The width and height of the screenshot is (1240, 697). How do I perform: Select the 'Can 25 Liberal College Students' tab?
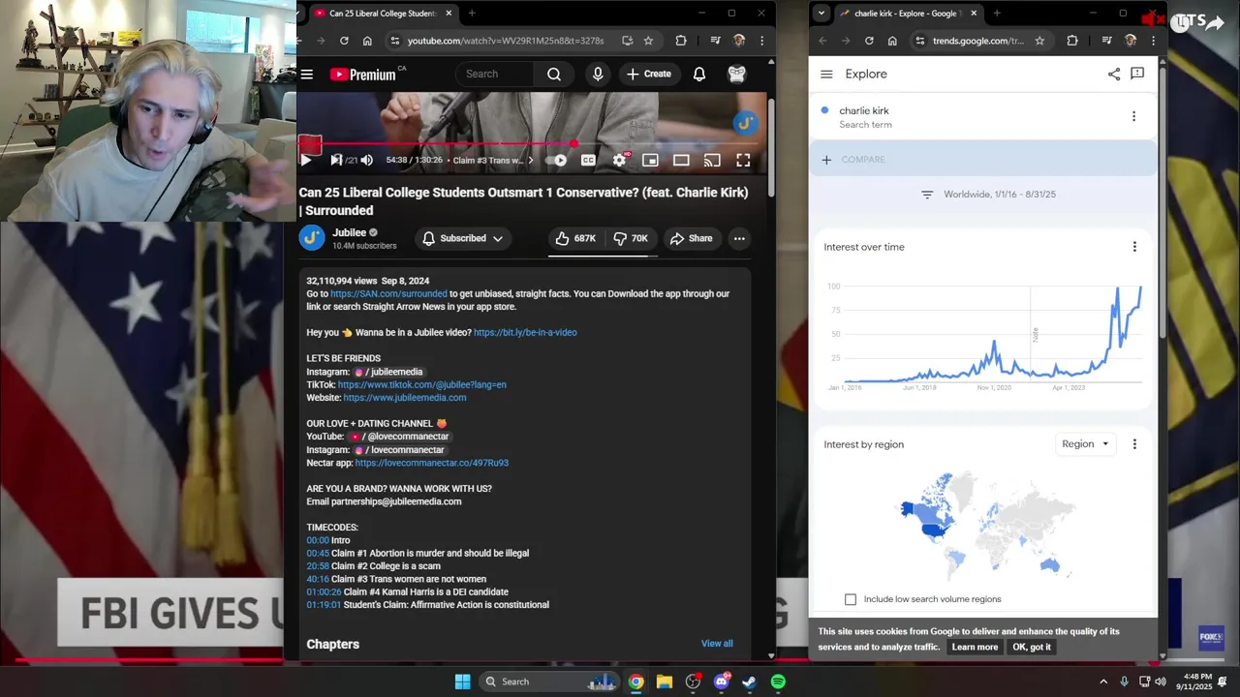tap(383, 14)
